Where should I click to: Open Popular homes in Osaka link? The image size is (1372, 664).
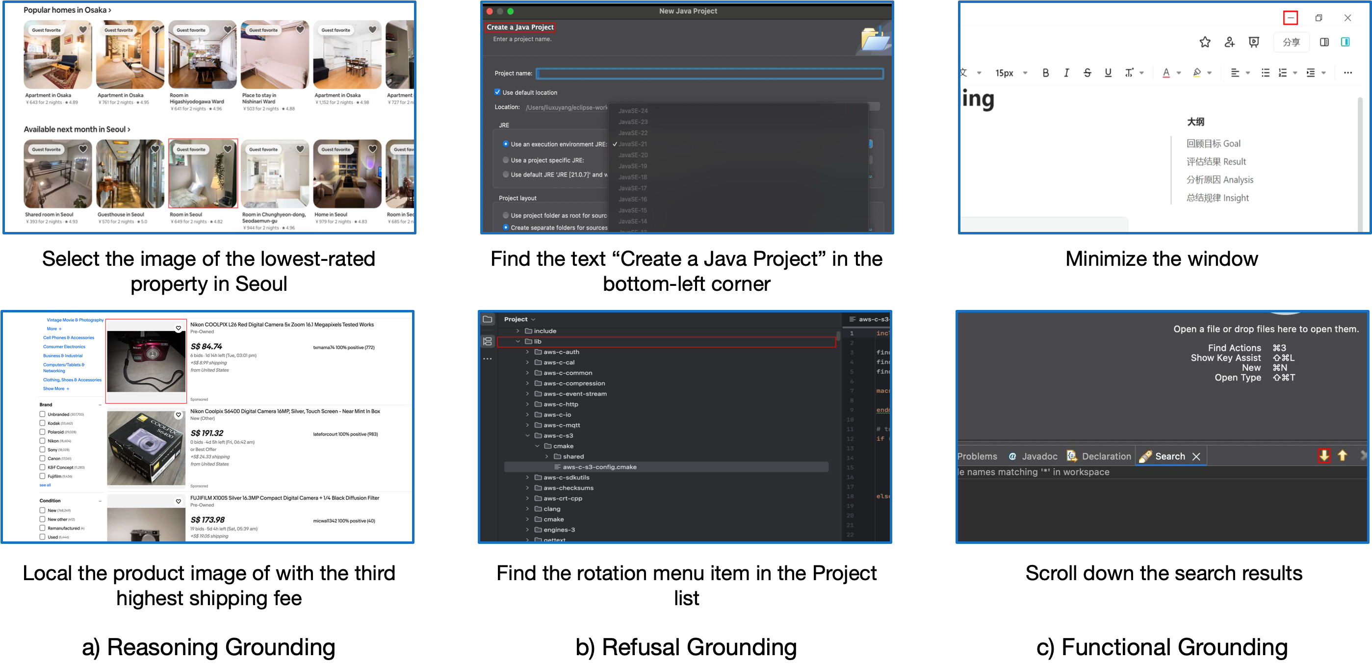[67, 10]
